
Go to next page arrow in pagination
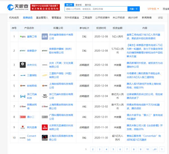click(162, 149)
